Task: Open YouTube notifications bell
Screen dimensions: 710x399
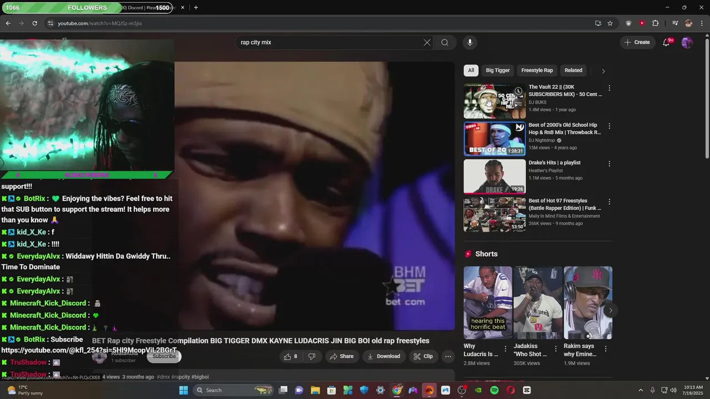Action: point(666,42)
